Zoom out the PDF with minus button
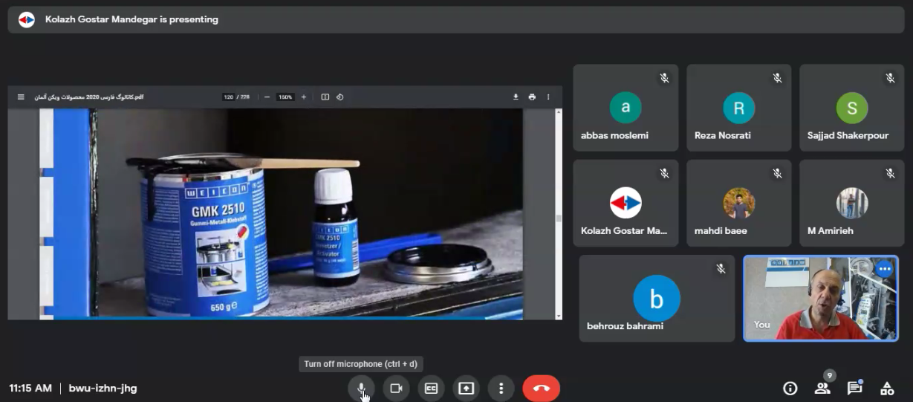 (267, 97)
